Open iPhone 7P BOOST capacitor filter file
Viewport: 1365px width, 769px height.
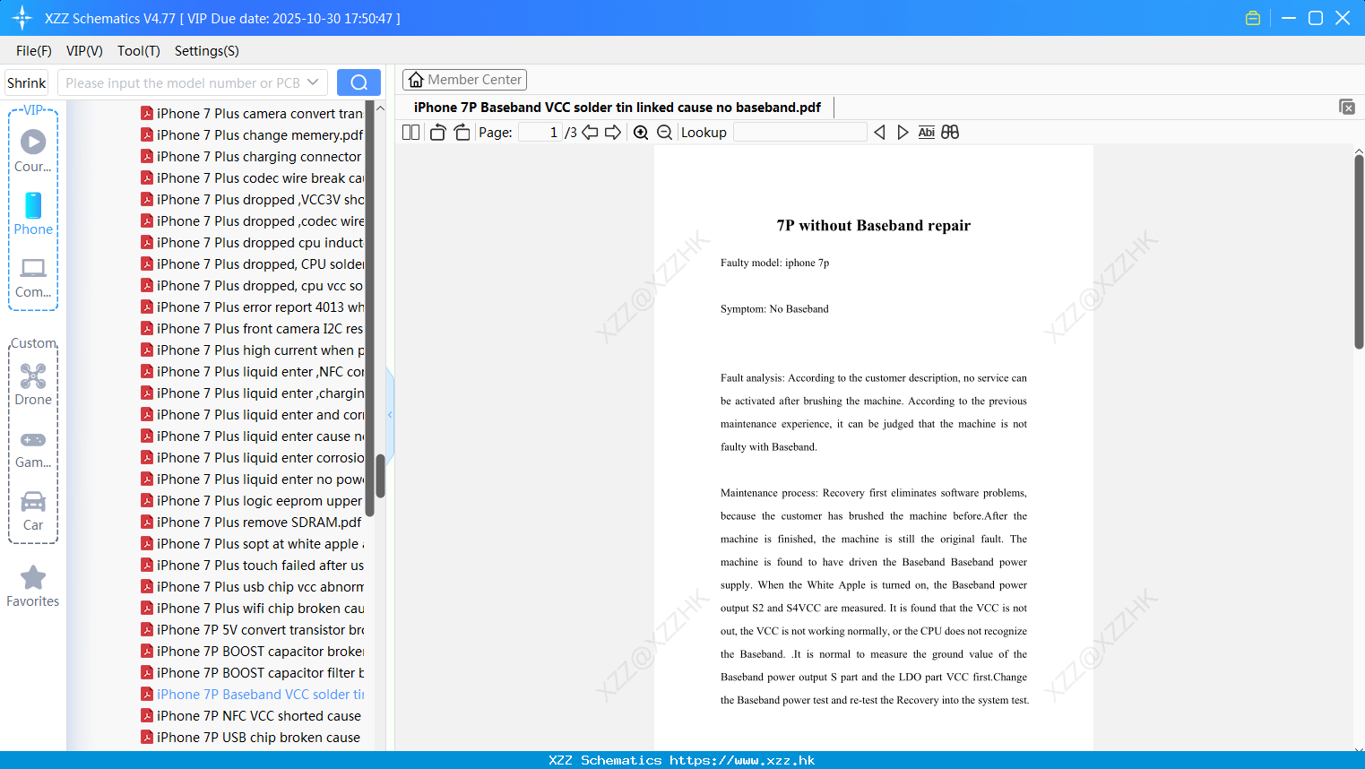252,673
